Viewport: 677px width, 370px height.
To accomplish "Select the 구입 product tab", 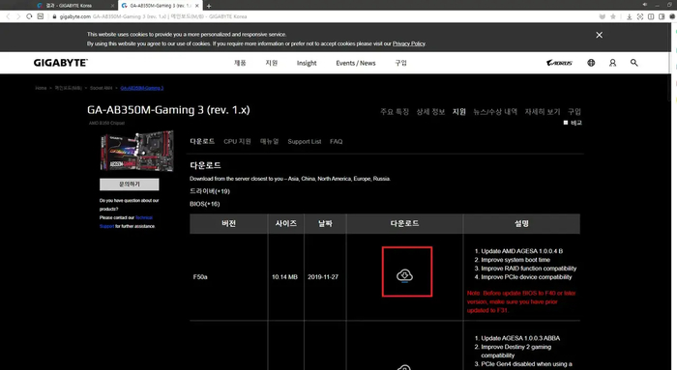I will click(x=574, y=112).
